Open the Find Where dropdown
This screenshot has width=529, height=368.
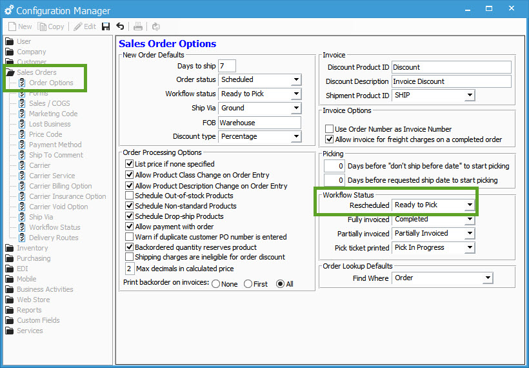(x=488, y=278)
